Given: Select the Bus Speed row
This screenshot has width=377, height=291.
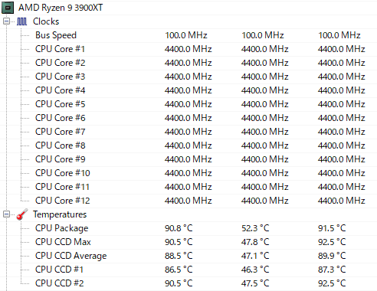Looking at the screenshot, I should click(x=188, y=35).
